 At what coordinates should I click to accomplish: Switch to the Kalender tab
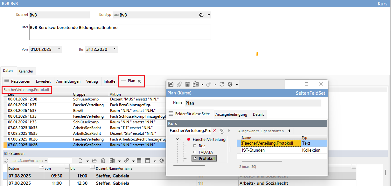(26, 71)
